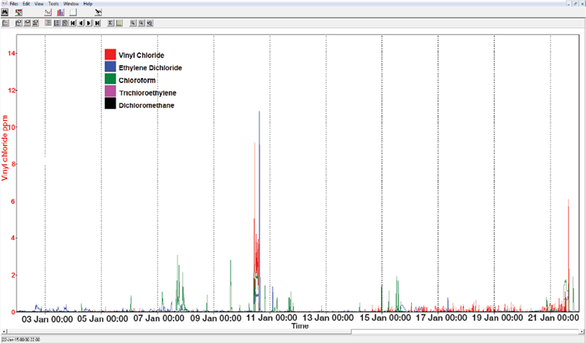Click the horizontal scrollbar right arrow
The height and width of the screenshot is (344, 586).
tap(582, 332)
